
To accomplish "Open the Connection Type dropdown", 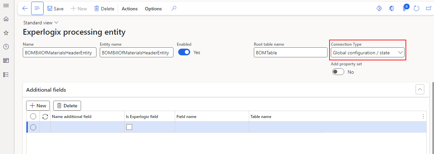I will point(368,53).
